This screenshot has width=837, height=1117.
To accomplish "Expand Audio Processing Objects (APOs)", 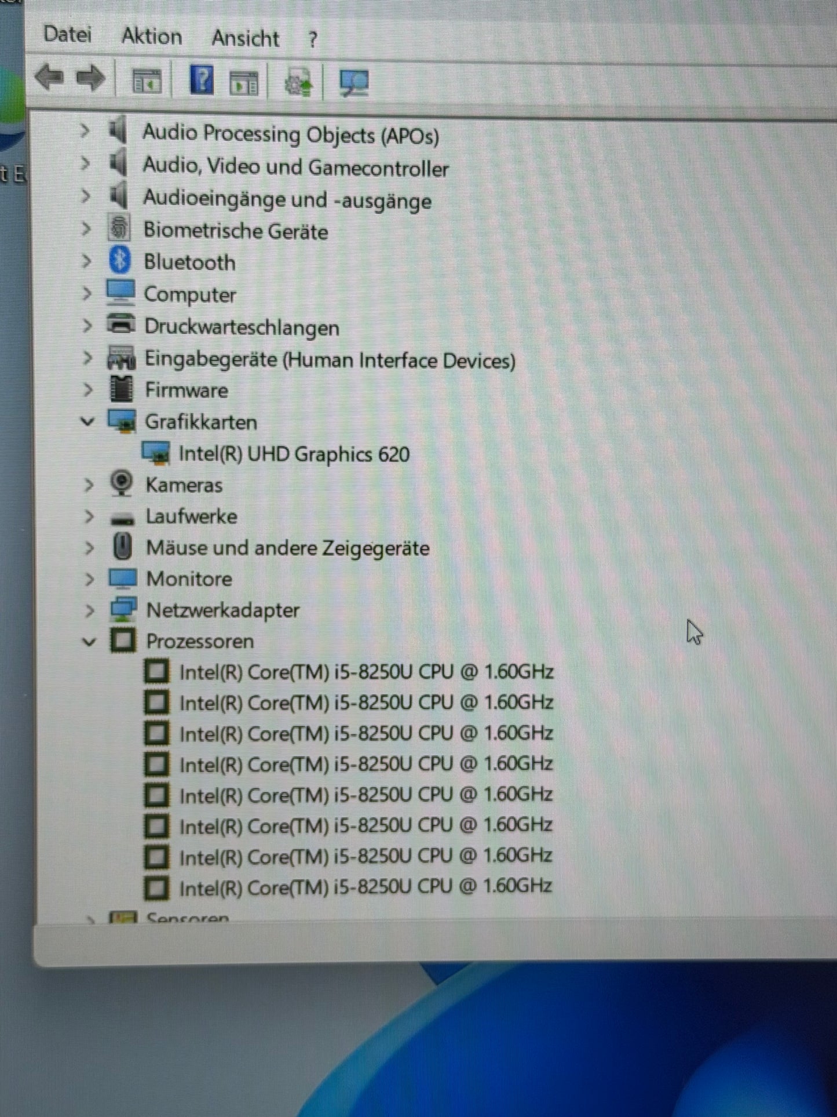I will (85, 130).
